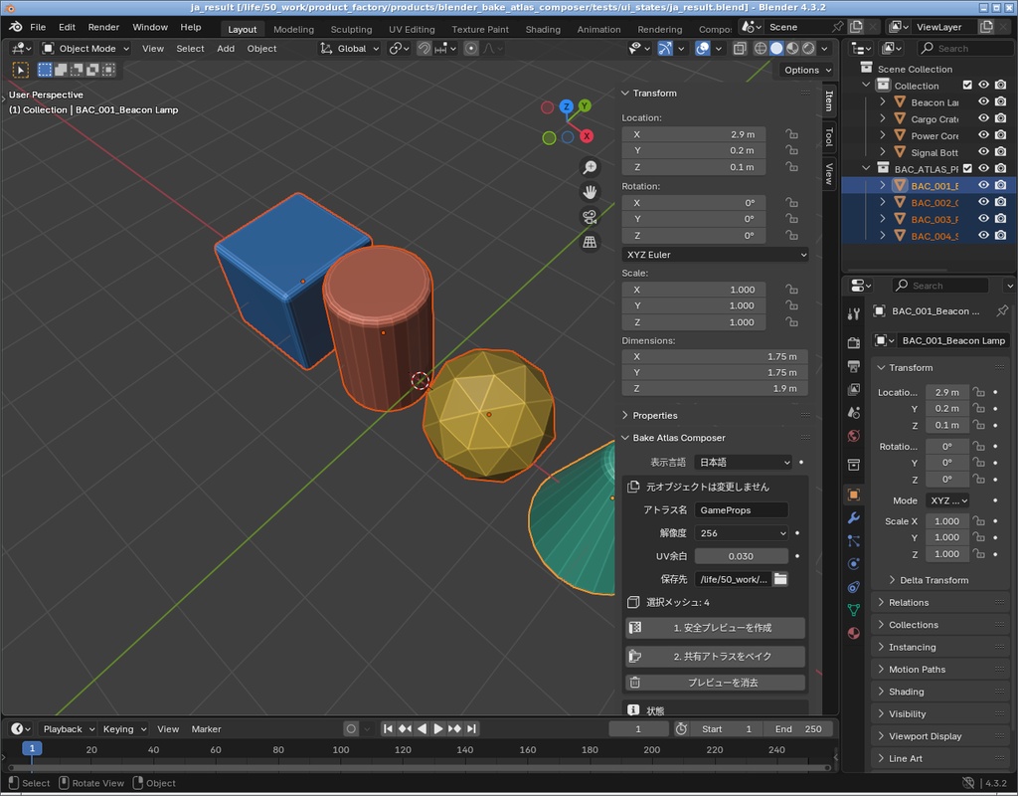
Task: Toggle lock on Rotation Z field
Action: coord(791,235)
